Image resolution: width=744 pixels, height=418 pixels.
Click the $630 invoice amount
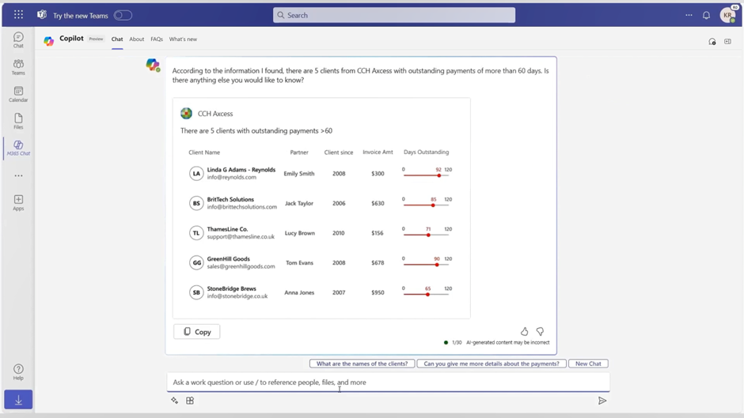(378, 203)
